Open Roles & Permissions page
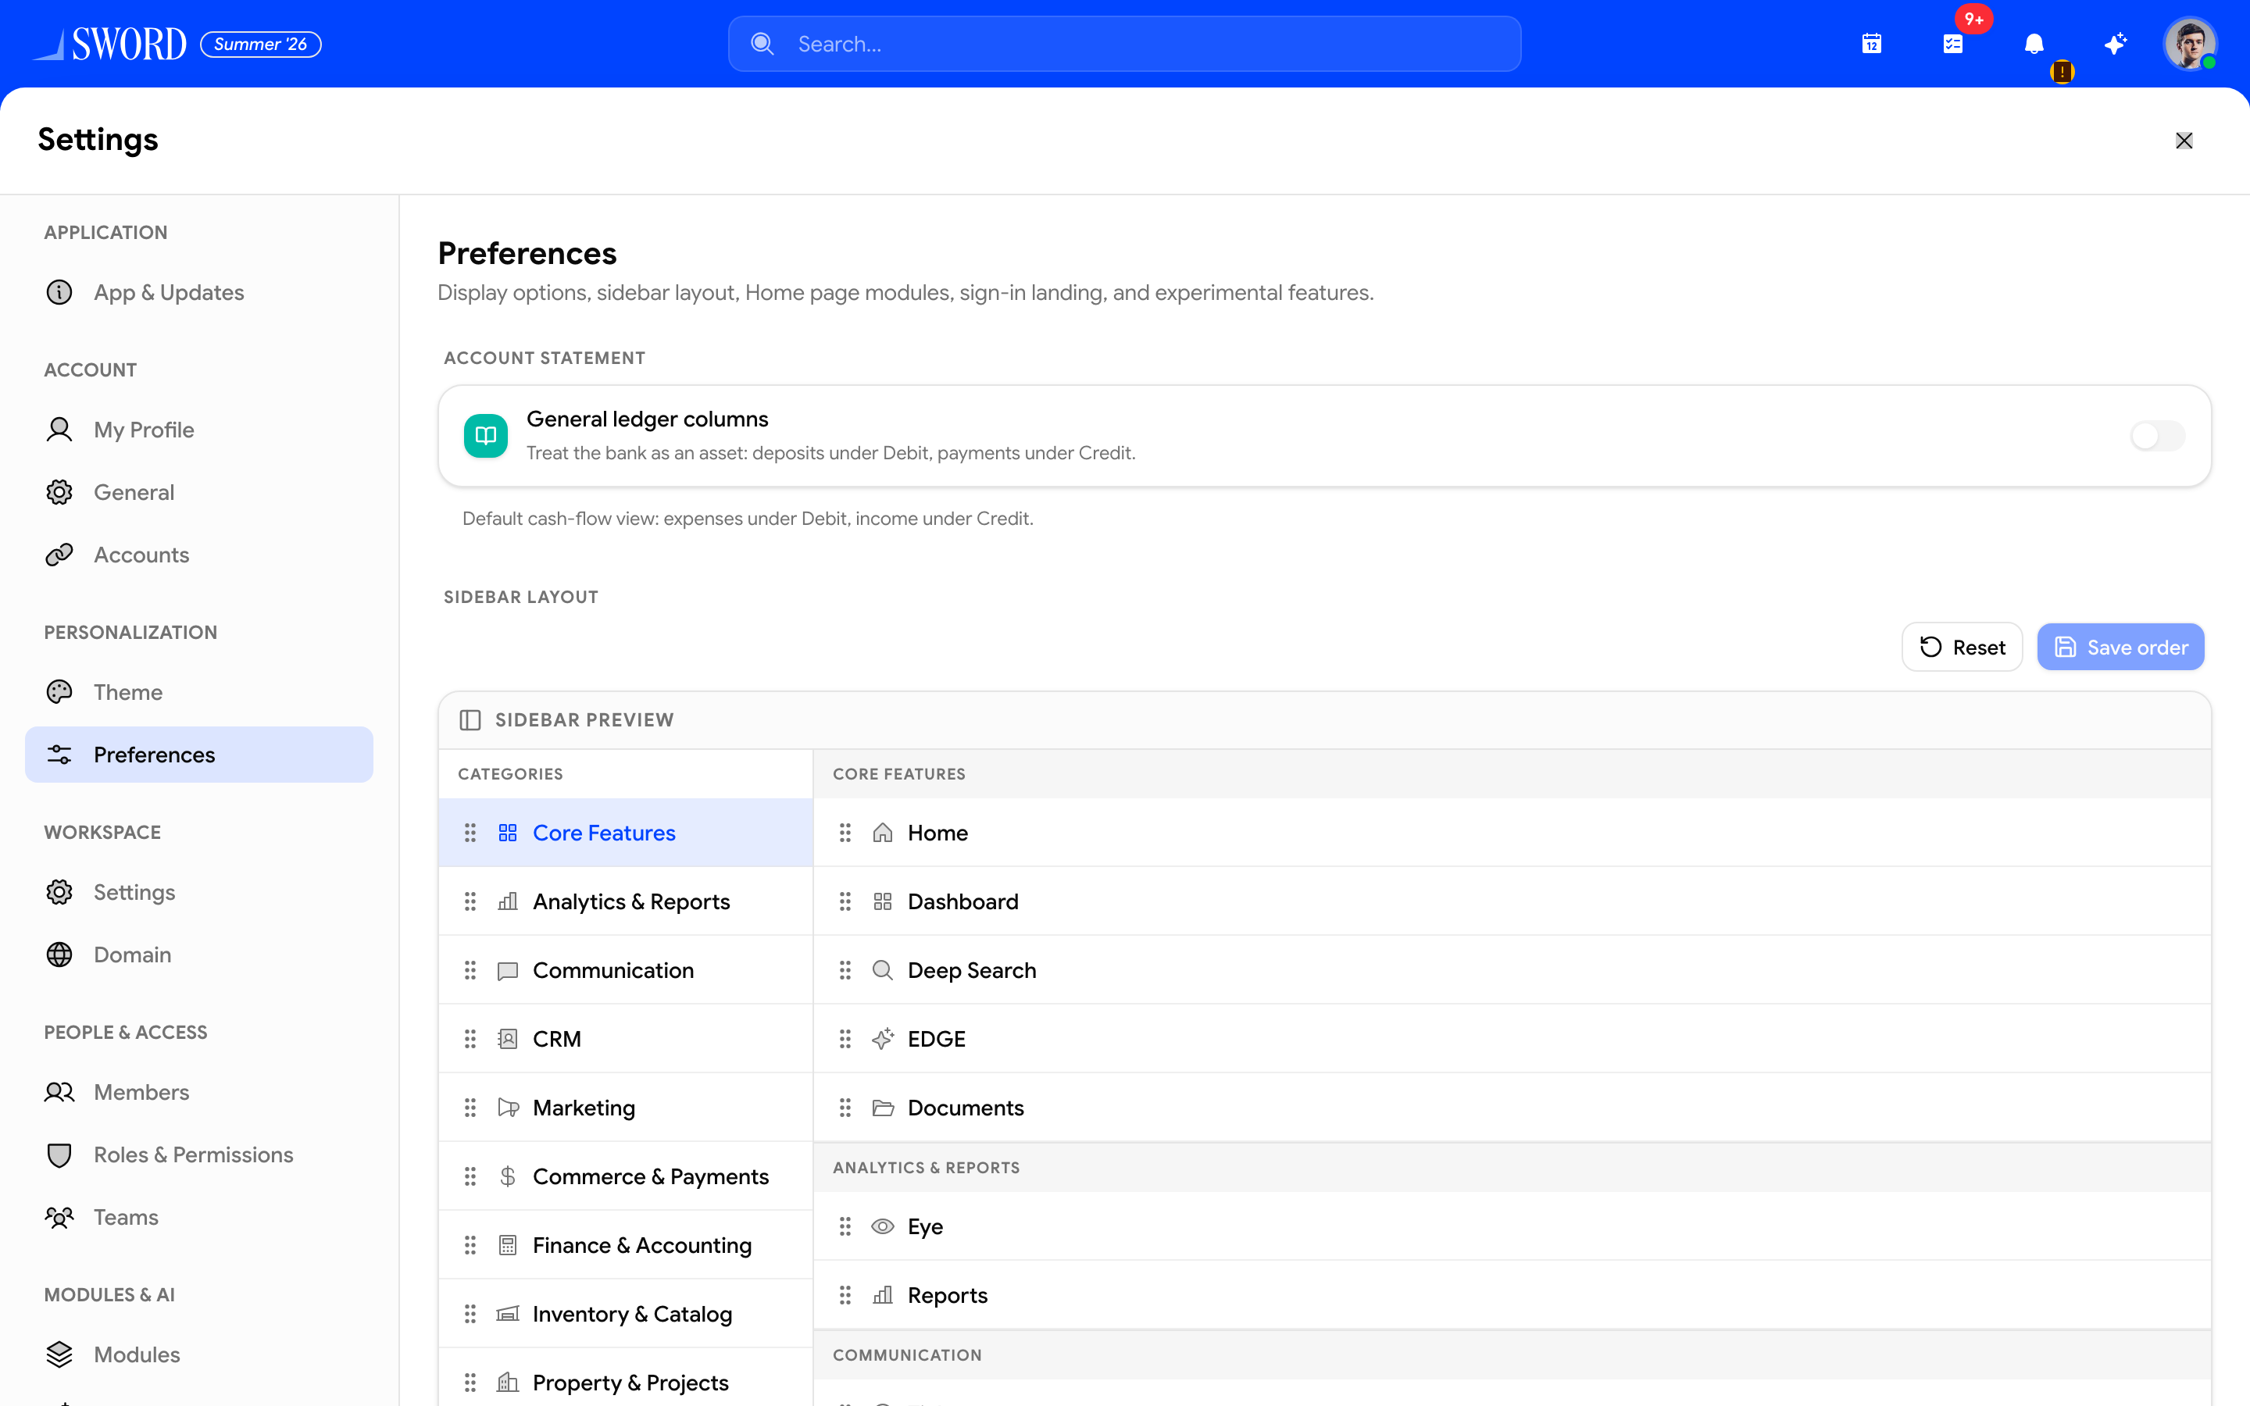 pos(199,1154)
